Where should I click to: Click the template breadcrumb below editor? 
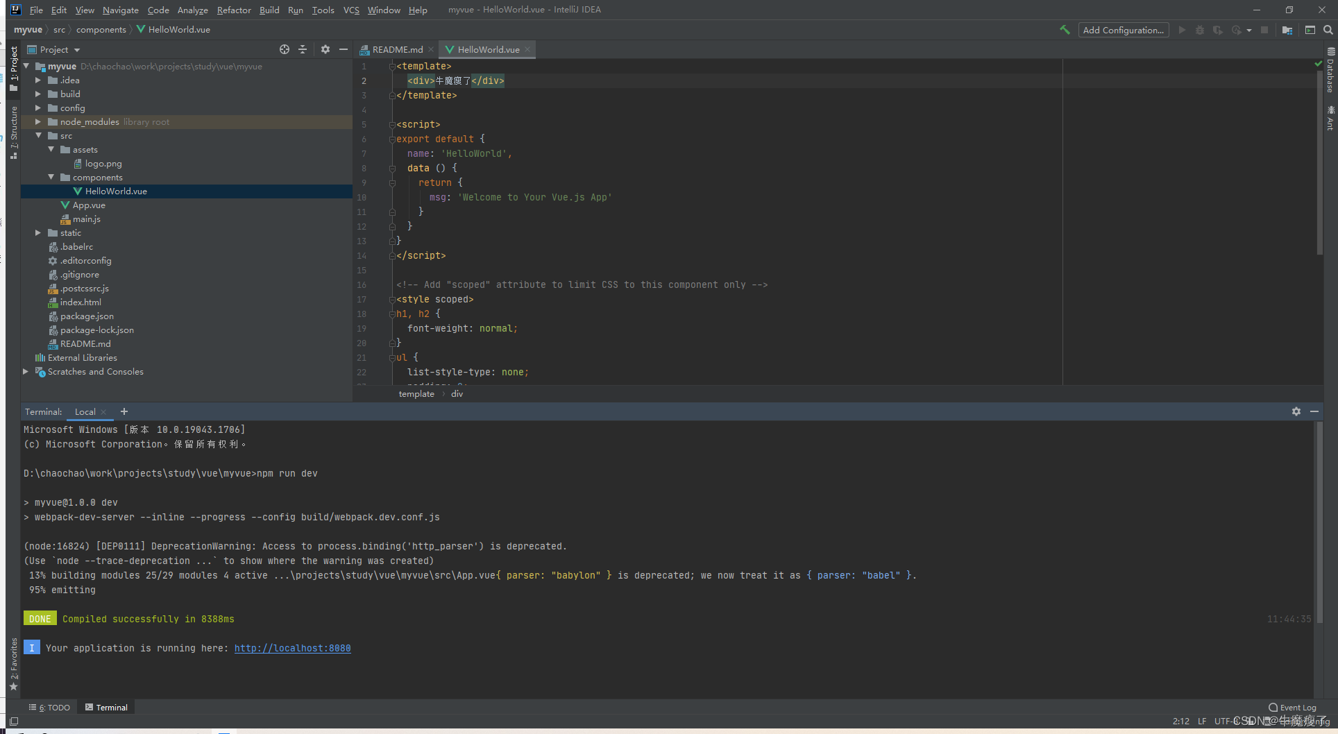point(416,394)
